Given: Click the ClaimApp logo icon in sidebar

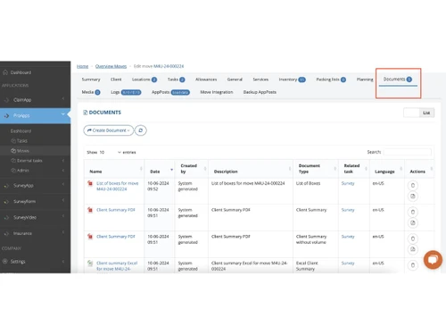Looking at the screenshot, I should (6, 100).
